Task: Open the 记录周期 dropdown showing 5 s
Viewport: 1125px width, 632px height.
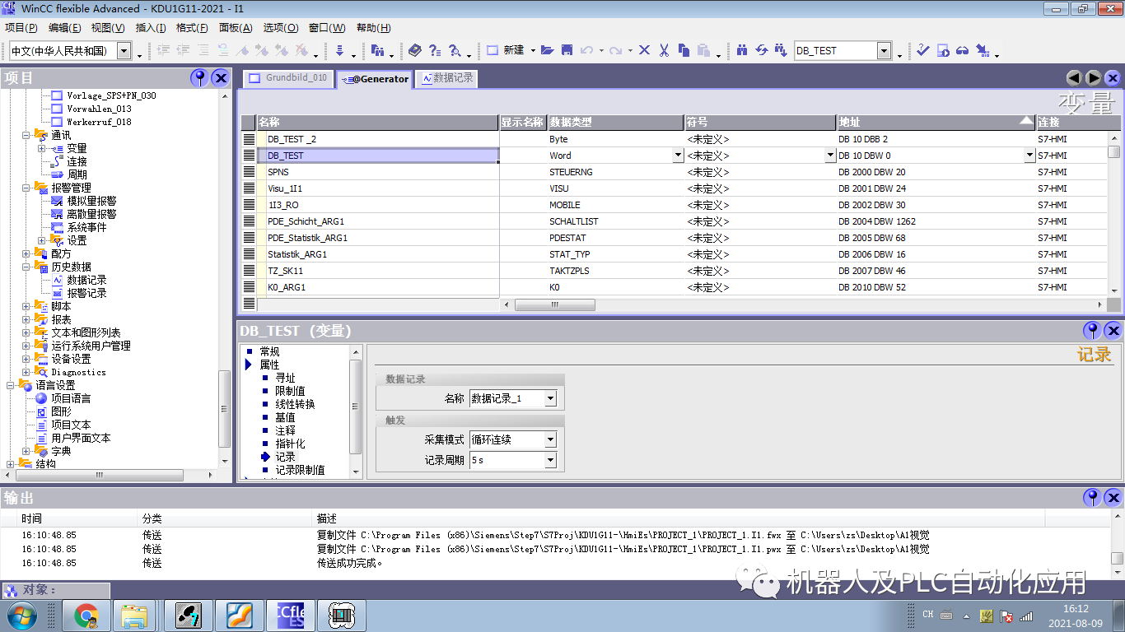Action: pyautogui.click(x=549, y=462)
